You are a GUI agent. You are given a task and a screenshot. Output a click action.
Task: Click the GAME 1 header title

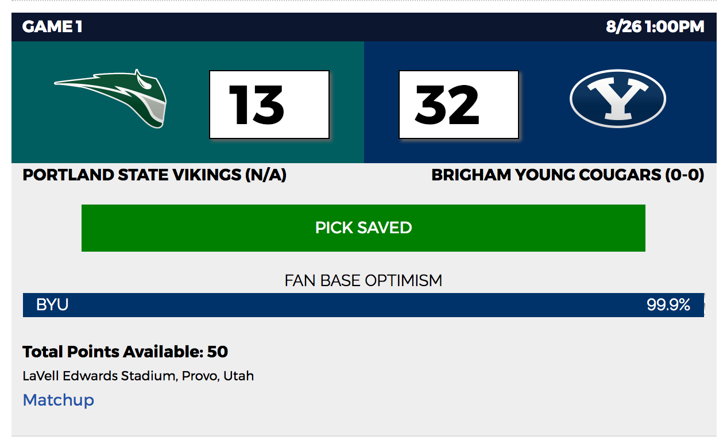[52, 27]
